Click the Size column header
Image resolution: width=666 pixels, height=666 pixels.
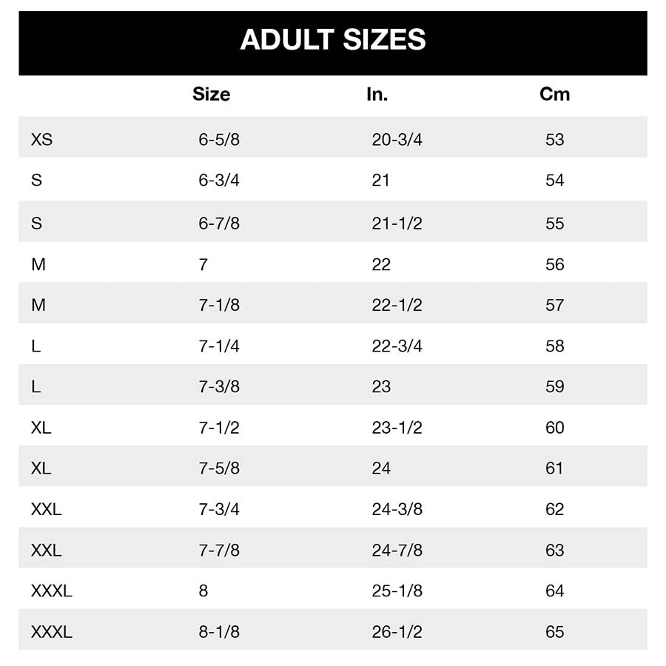[x=211, y=95]
